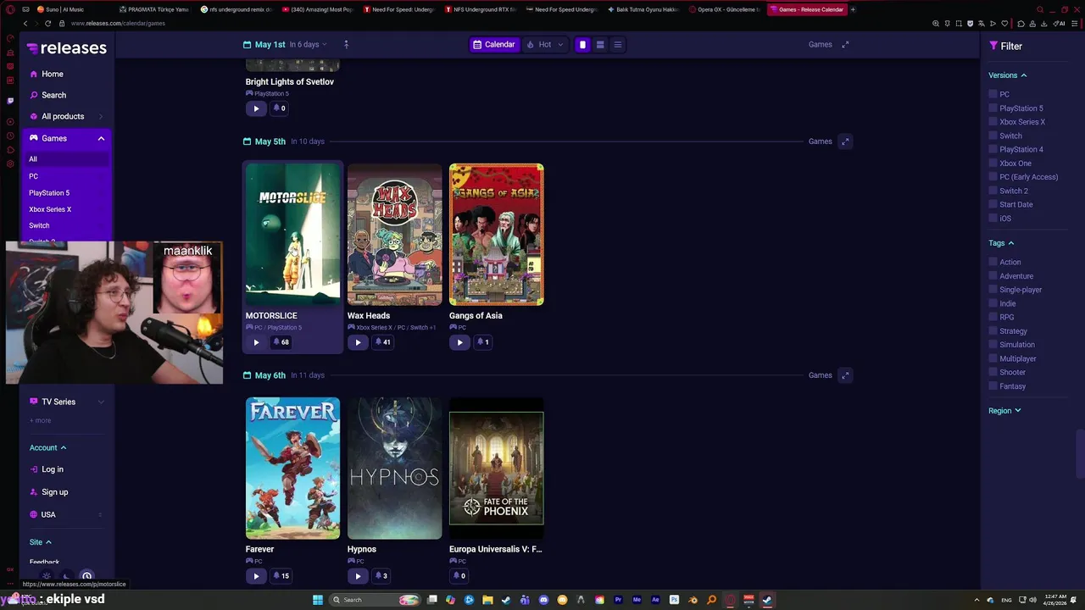Expand the Region filter group

point(1004,411)
